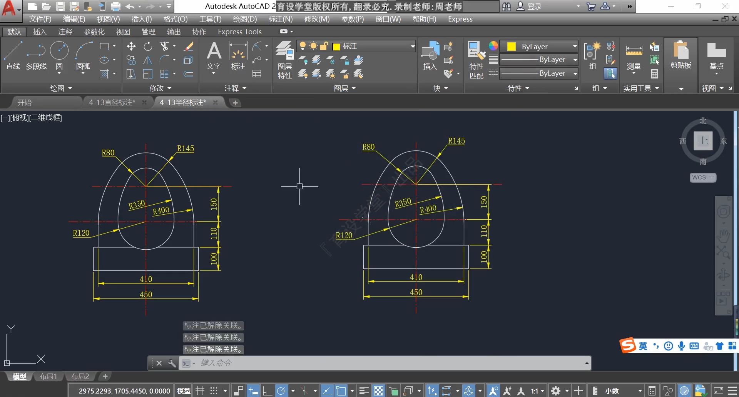739x397 pixels.
Task: Insert a Table from annotation panel
Action: coord(257,73)
